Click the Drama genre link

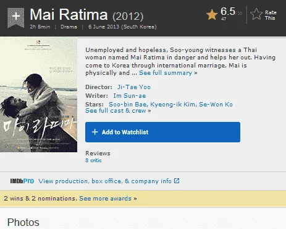69,27
